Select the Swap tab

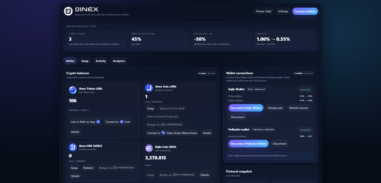tap(85, 61)
